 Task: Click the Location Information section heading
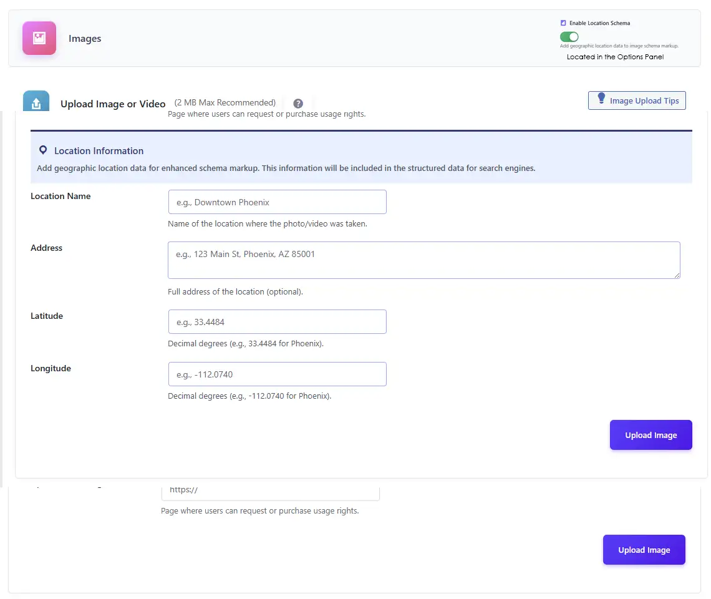pos(99,151)
